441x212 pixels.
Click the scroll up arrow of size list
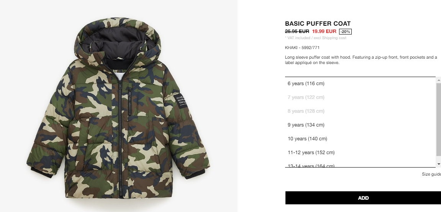pos(438,80)
